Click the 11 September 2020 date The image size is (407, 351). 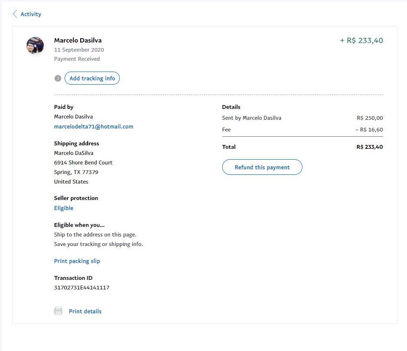[79, 50]
